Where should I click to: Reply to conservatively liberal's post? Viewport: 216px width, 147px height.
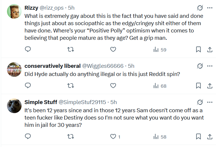28,86
